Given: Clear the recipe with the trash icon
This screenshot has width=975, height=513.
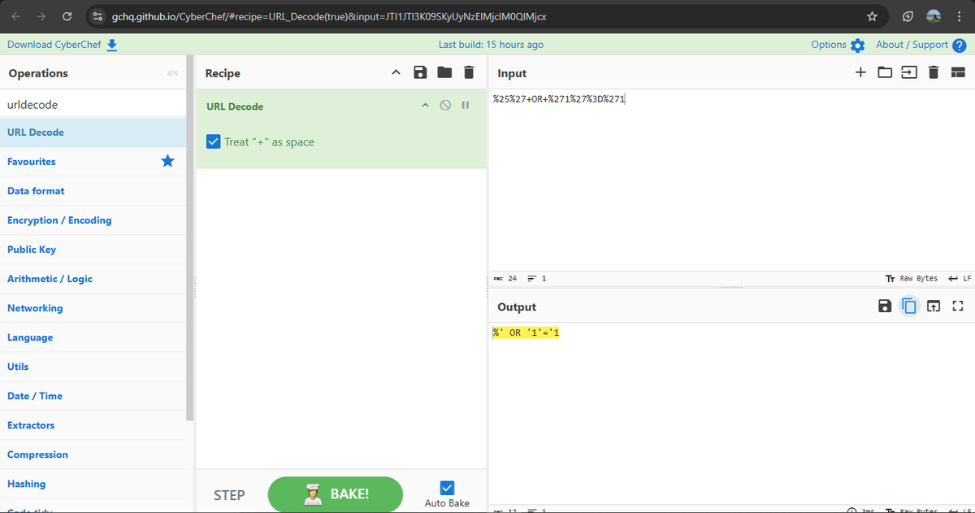Looking at the screenshot, I should (x=468, y=73).
